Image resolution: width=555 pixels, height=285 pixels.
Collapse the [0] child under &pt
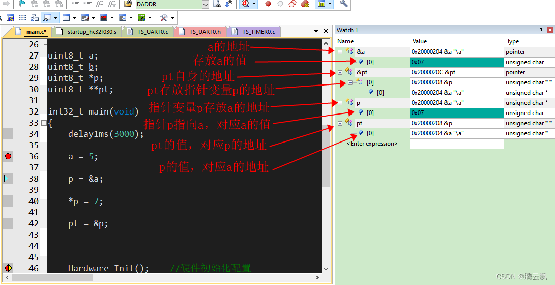coord(350,82)
